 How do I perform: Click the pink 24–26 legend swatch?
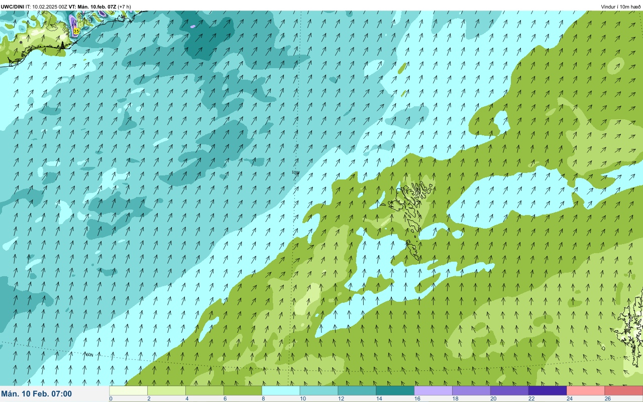point(586,390)
